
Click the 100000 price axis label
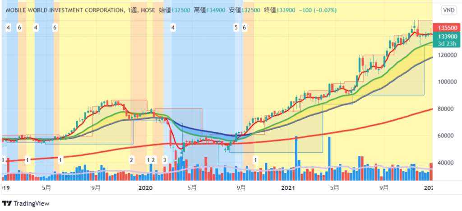coord(447,82)
